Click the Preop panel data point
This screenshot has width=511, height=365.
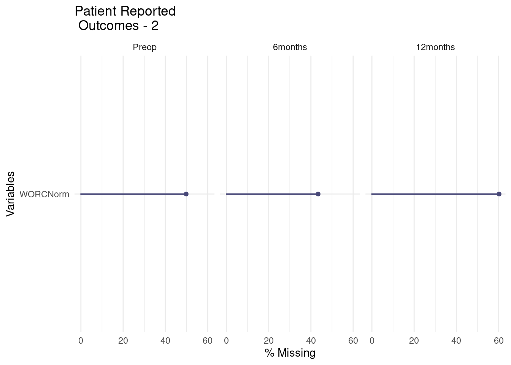(x=186, y=194)
